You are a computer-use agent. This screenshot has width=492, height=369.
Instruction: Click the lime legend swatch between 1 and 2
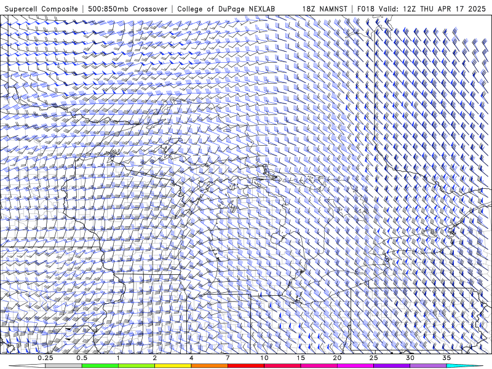click(136, 366)
